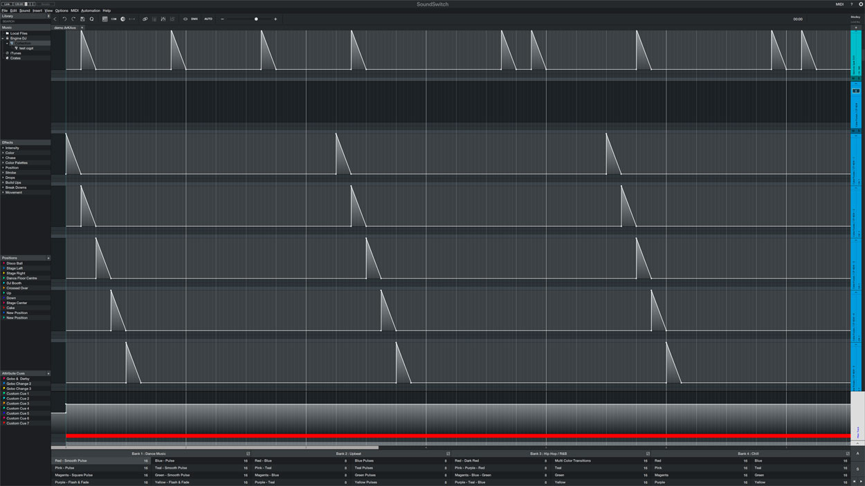Click the redo arrow icon in toolbar
The height and width of the screenshot is (486, 865).
73,19
